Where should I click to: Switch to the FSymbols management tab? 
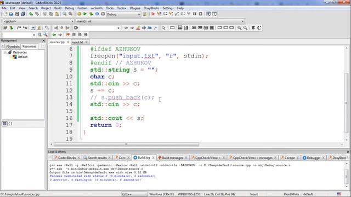[x=13, y=47]
